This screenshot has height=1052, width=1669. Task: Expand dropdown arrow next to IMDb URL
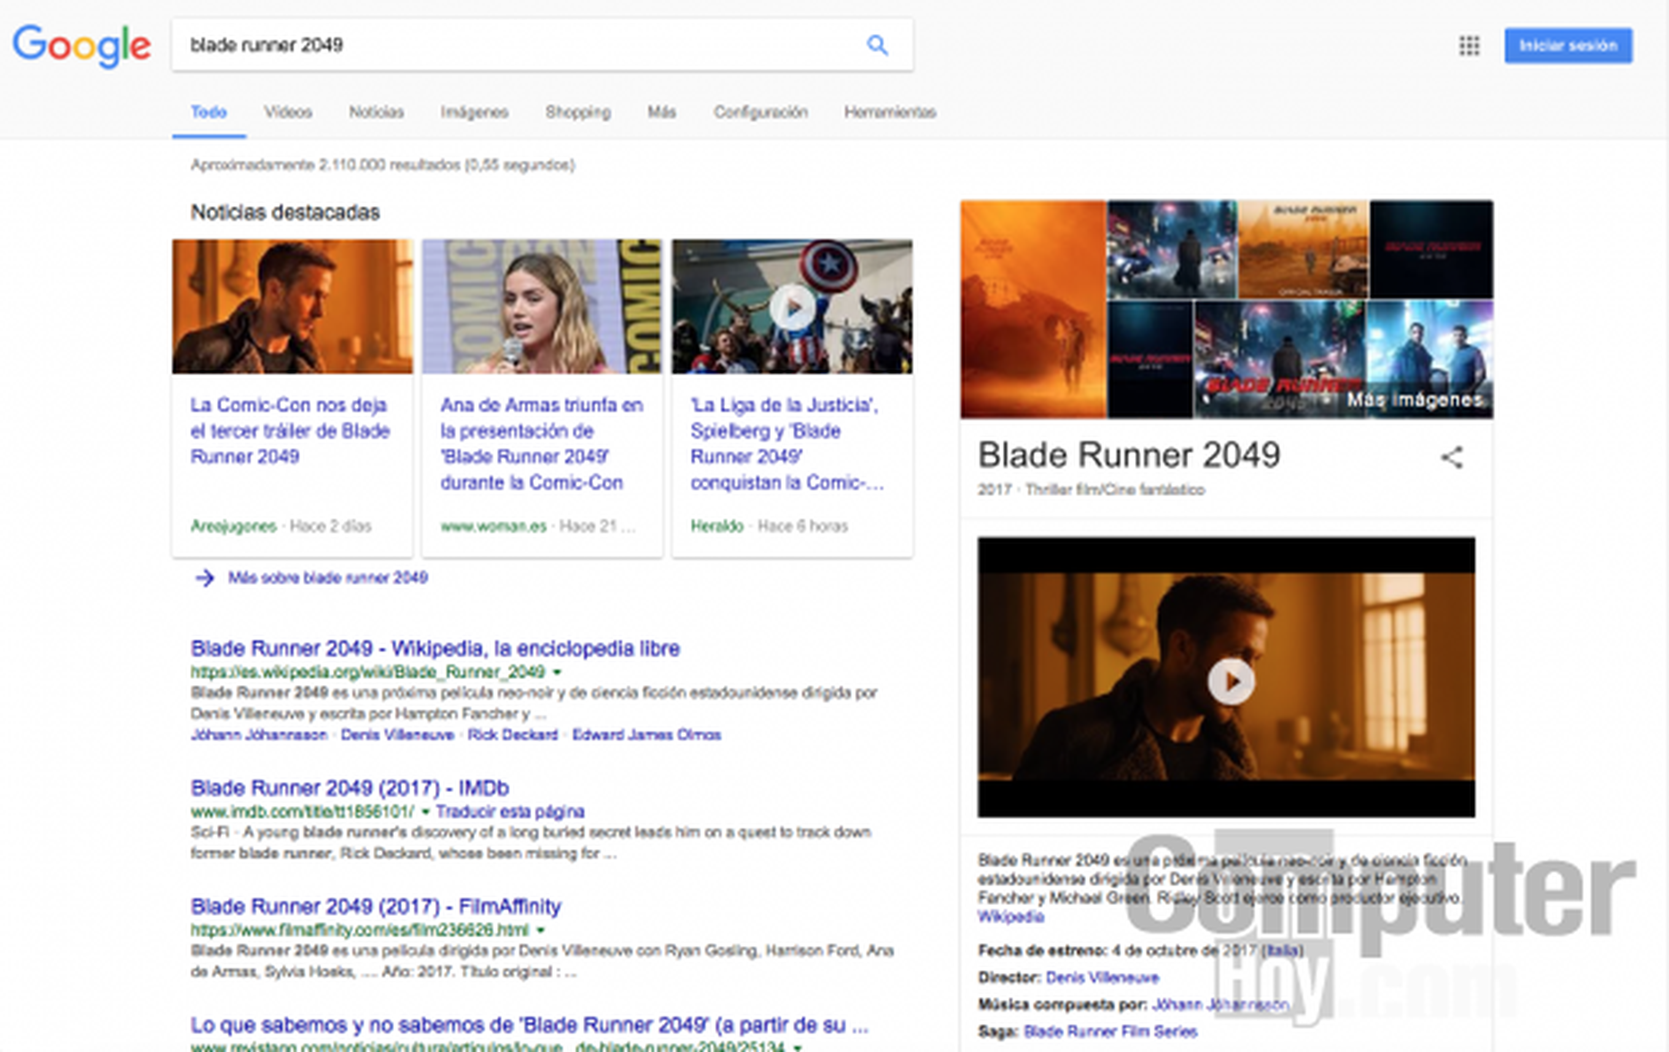coord(425,812)
